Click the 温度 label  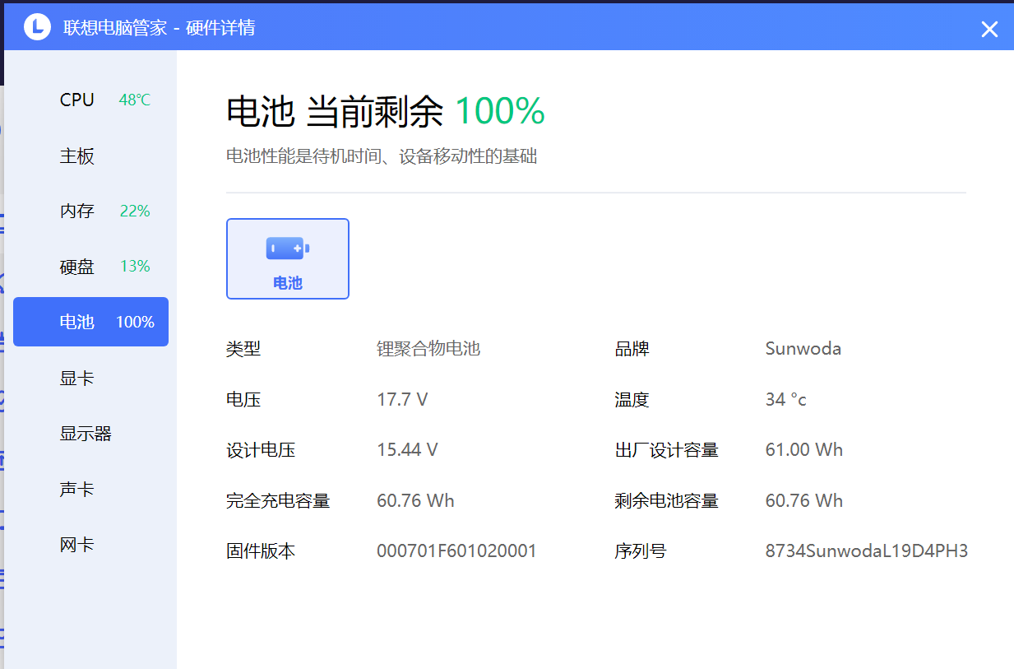[x=632, y=400]
